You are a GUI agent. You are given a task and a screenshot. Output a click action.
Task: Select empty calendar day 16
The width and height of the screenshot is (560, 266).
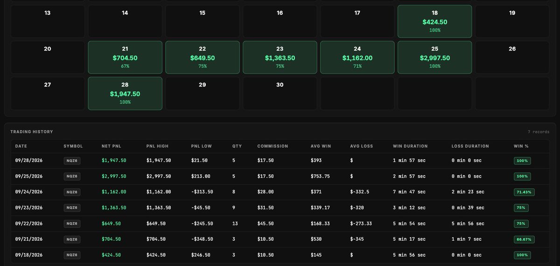[280, 21]
